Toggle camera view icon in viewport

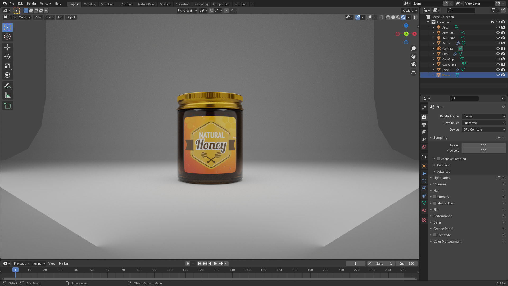point(414,64)
